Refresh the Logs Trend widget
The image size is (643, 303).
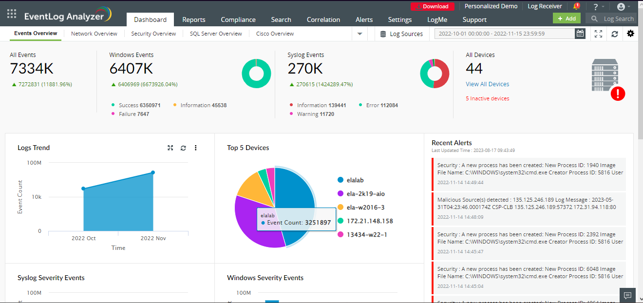(x=183, y=148)
